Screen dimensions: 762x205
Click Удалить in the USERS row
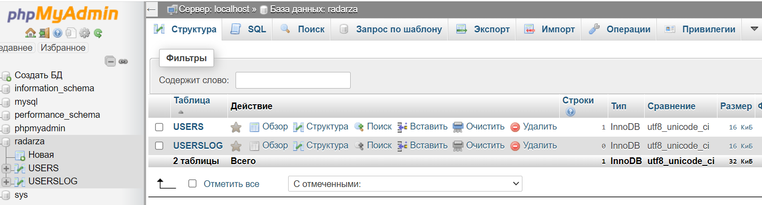coord(534,127)
